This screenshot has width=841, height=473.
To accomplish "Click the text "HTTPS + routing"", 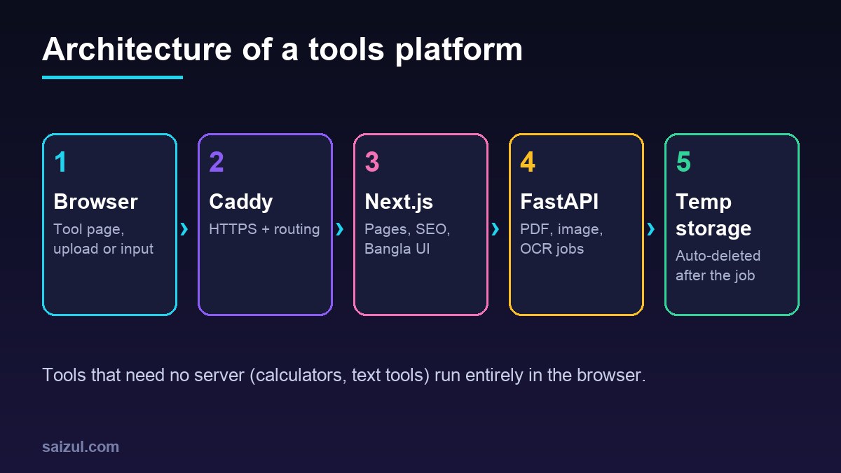I will [x=264, y=229].
